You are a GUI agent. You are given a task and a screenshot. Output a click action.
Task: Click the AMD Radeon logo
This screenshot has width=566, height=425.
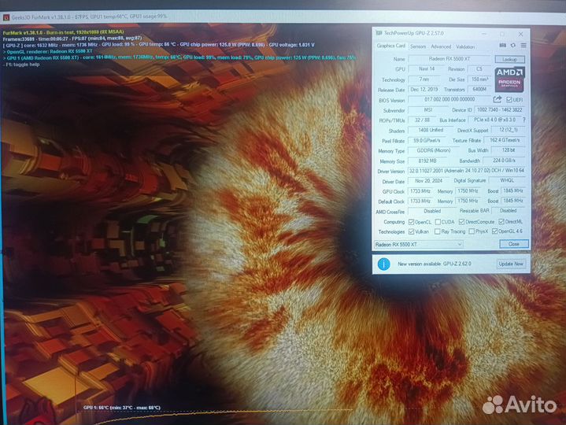tap(509, 79)
